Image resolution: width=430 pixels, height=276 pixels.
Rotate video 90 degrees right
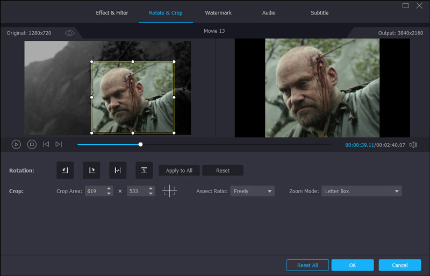(91, 171)
